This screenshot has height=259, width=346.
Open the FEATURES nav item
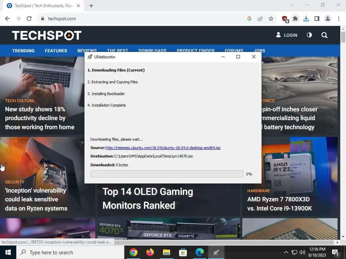(56, 51)
